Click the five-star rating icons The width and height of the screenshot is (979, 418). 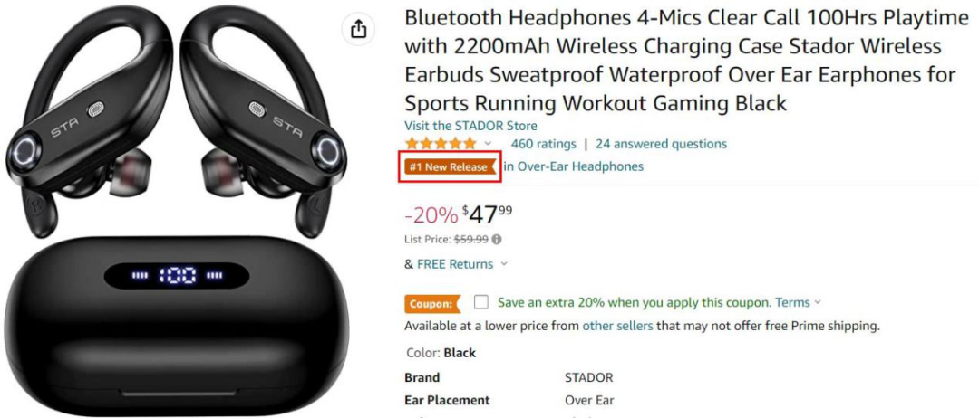tap(441, 144)
